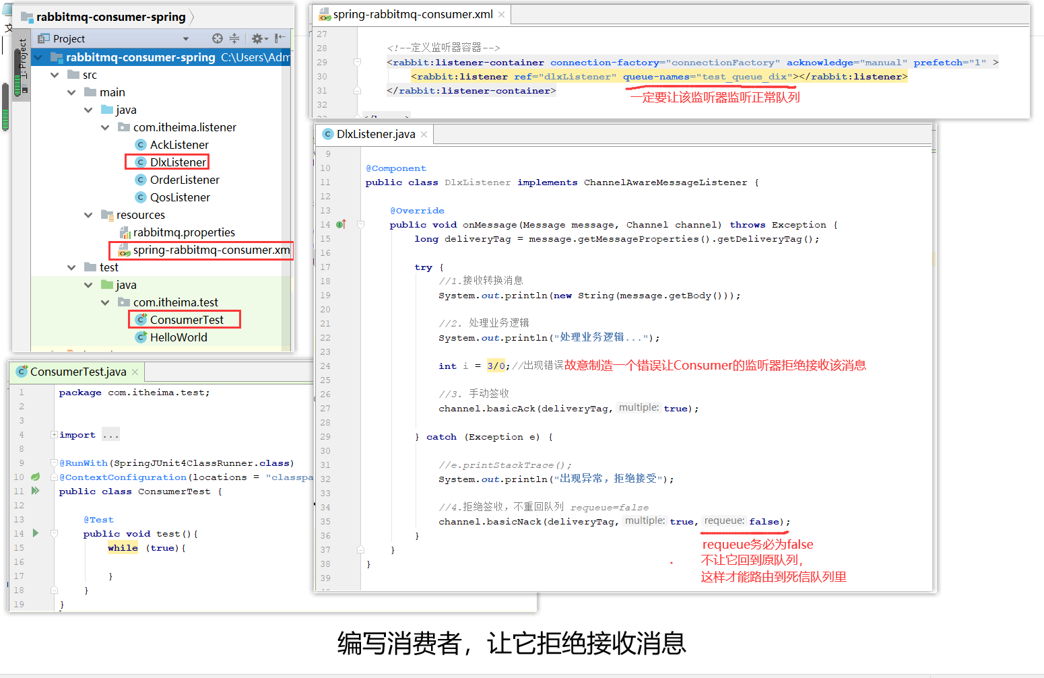Image resolution: width=1044 pixels, height=678 pixels.
Task: Collapse the rabbitmq-consumer-spring root node
Action: [38, 57]
